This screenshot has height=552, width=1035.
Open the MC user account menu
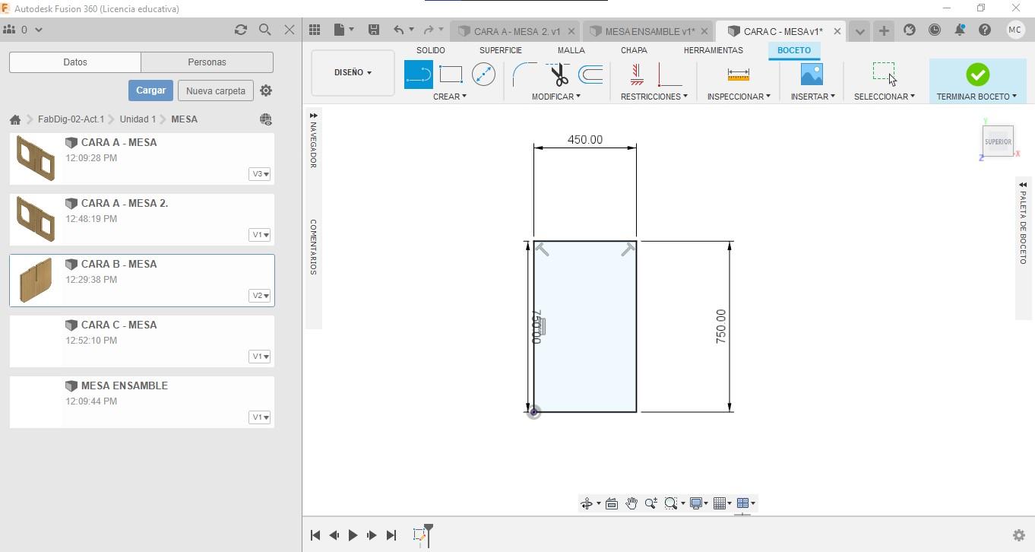1015,30
